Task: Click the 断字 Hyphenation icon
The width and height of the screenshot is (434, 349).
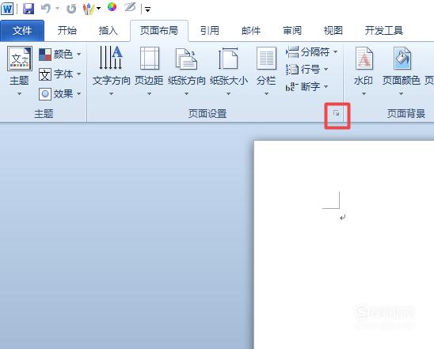Action: point(291,87)
